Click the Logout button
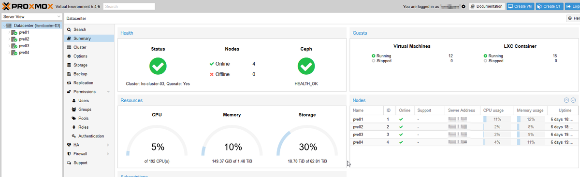 tap(572, 7)
